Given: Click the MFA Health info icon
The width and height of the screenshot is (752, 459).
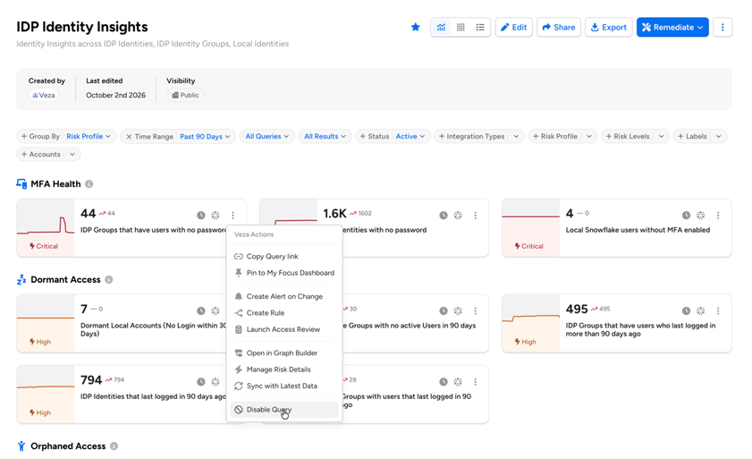Looking at the screenshot, I should (x=89, y=184).
